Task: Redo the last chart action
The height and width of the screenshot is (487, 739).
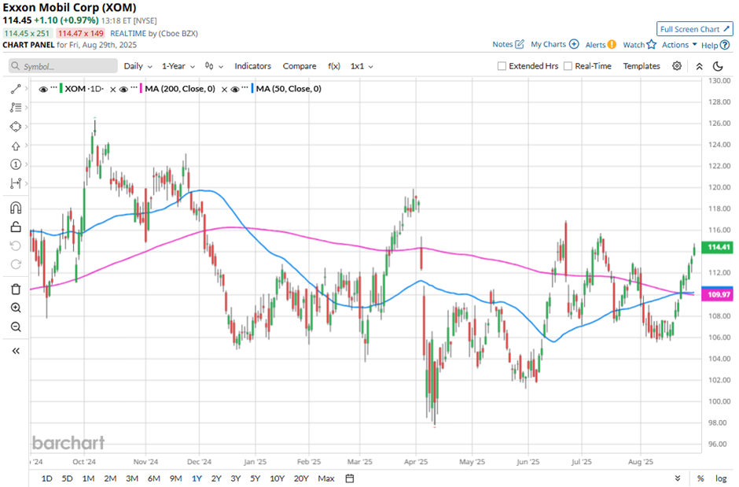Action: [16, 264]
